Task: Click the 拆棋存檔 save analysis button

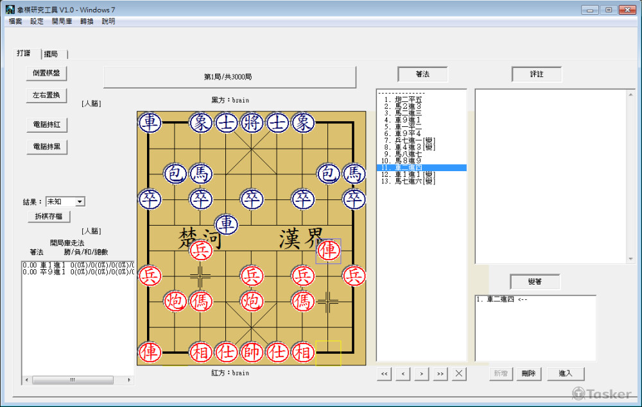Action: [x=49, y=216]
